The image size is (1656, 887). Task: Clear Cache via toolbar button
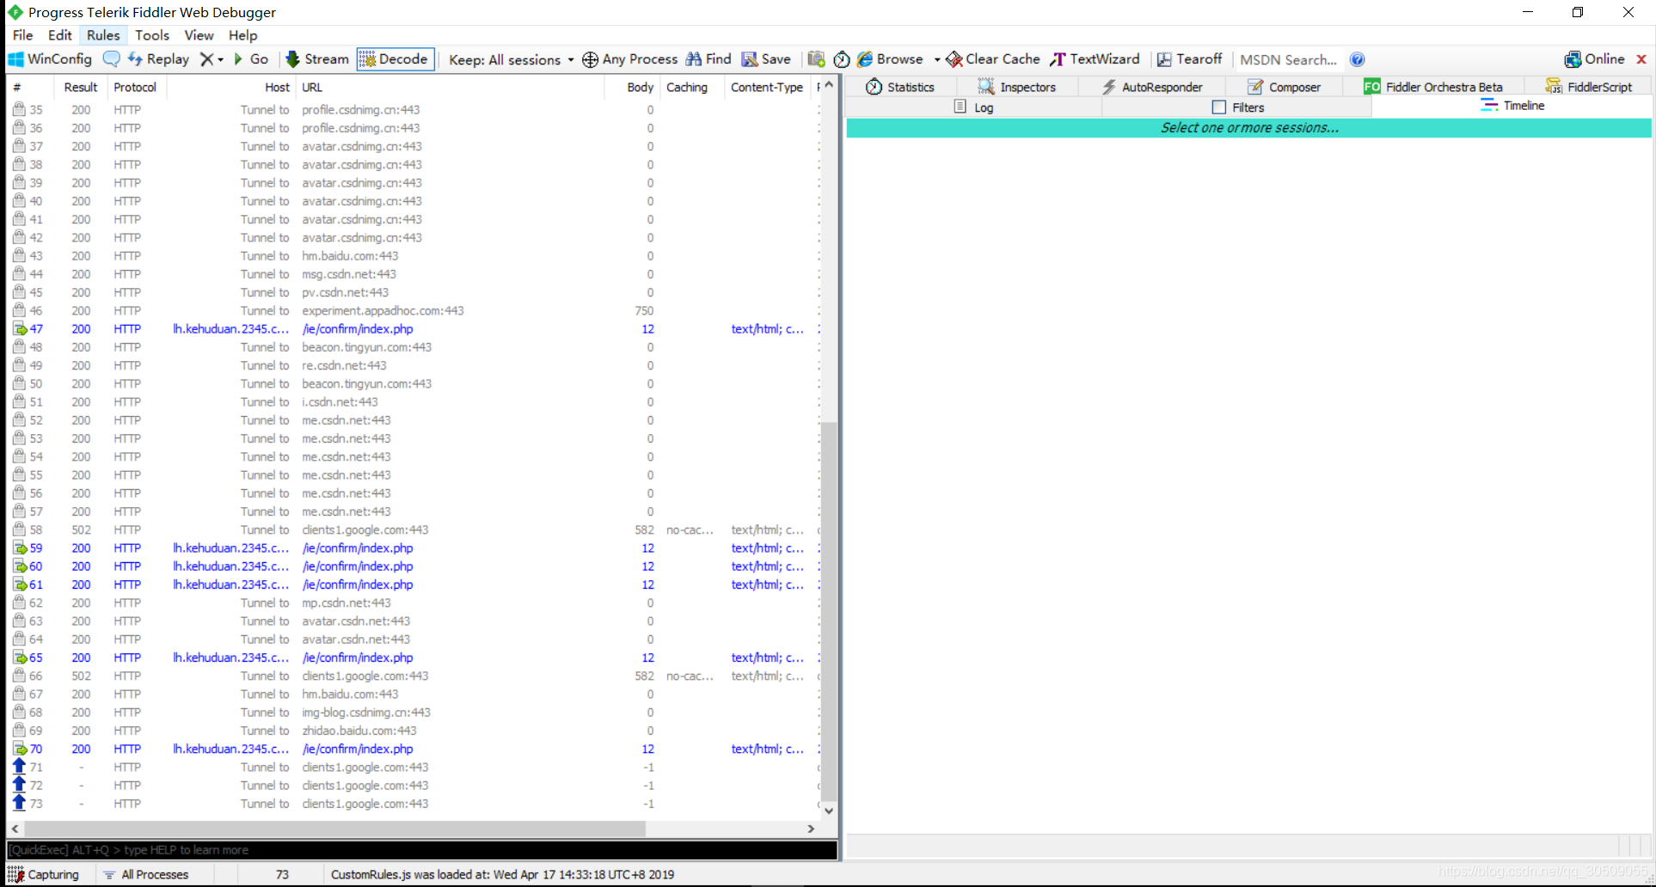pyautogui.click(x=993, y=59)
